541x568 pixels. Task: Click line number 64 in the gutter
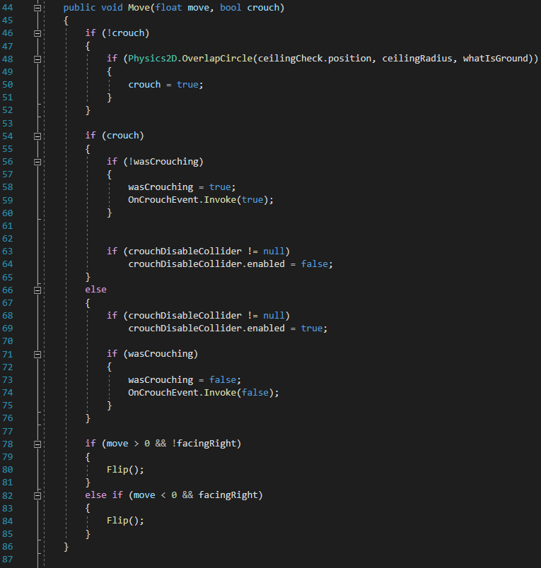click(x=8, y=264)
